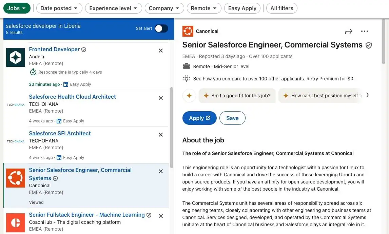Click the 'About the job' heading
Viewport: 389px width, 234px height.
(x=203, y=140)
